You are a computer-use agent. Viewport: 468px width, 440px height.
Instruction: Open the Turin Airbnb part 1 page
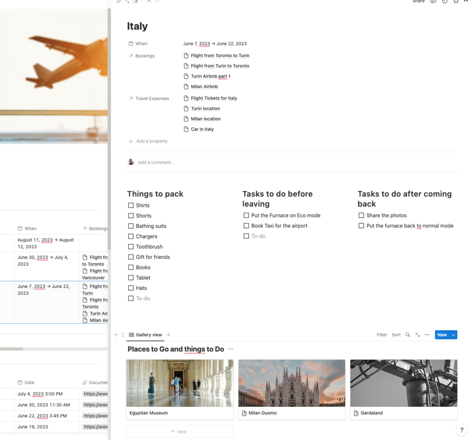point(211,76)
